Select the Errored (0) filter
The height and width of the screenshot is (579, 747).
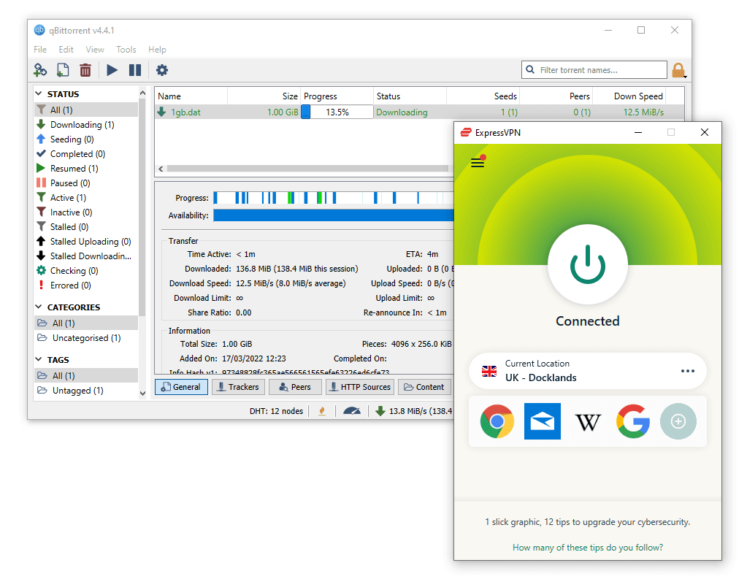[x=86, y=285]
